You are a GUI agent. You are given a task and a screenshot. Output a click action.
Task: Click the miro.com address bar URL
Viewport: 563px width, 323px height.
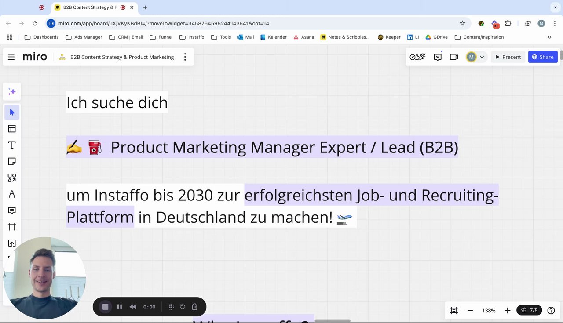(164, 23)
